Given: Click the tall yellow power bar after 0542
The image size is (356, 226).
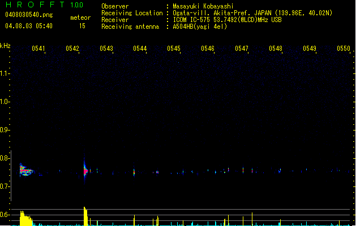Looking at the screenshot, I should click(x=85, y=216).
